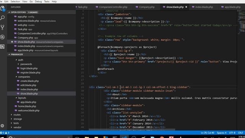Open the Search view icon
Image resolution: width=245 pixels, height=138 pixels.
(x=3, y=18)
